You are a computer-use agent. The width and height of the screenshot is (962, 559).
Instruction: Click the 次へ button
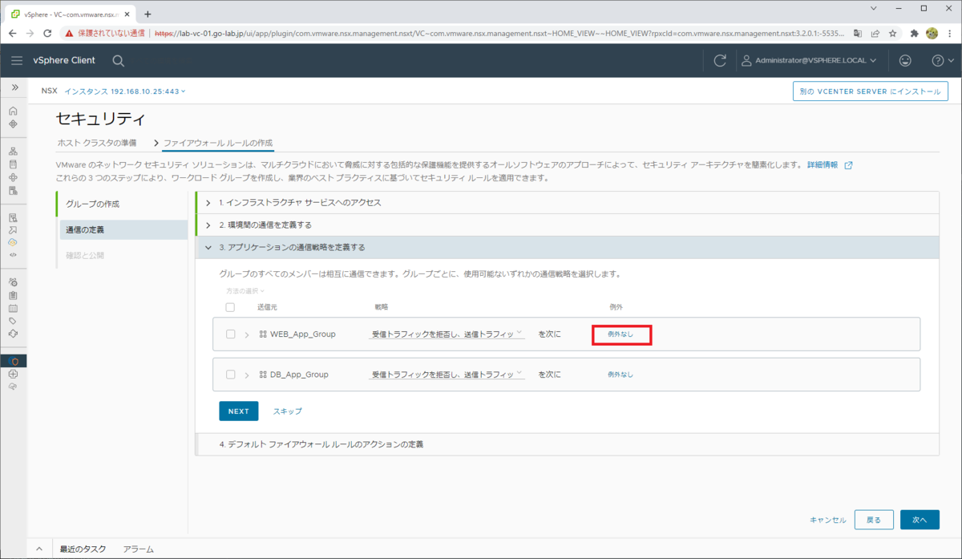click(920, 520)
